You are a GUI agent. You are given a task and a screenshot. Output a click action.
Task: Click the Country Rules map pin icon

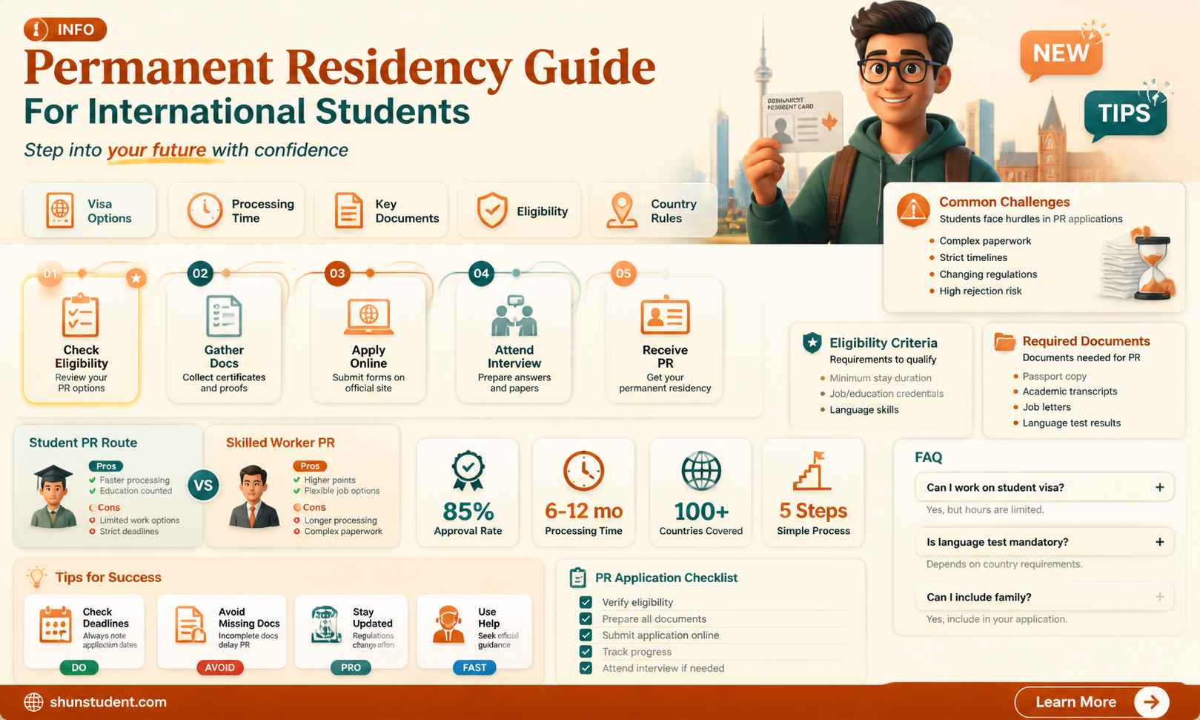tap(622, 211)
